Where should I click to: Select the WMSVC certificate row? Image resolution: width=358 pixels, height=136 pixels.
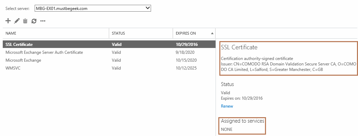(x=109, y=68)
